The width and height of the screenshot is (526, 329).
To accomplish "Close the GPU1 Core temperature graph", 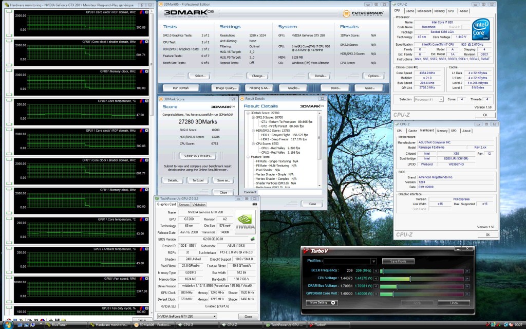I will (x=146, y=219).
